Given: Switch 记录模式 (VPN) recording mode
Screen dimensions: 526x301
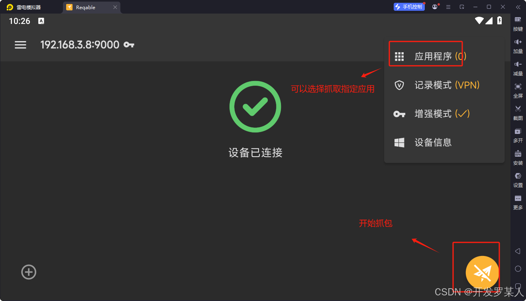Looking at the screenshot, I should (x=444, y=85).
